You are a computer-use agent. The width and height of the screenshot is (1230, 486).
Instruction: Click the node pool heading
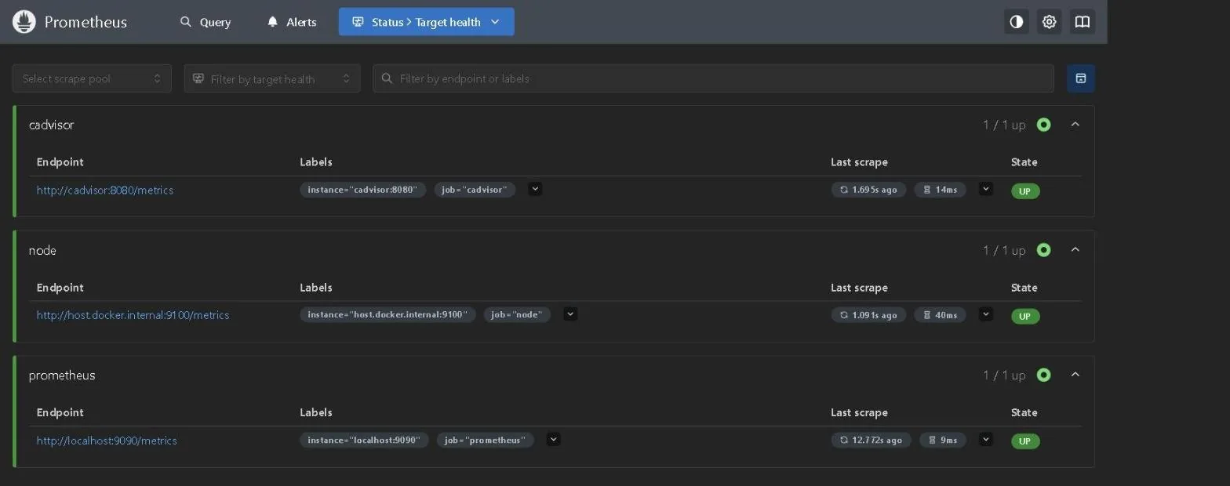click(x=42, y=250)
